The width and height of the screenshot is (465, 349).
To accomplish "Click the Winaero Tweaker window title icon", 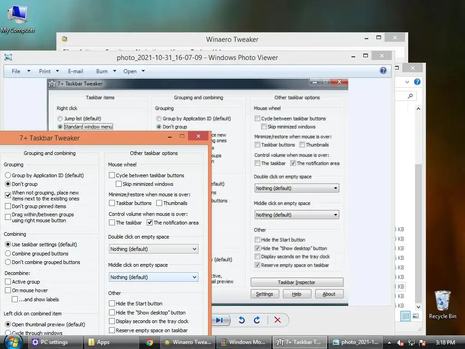I will tap(64, 39).
